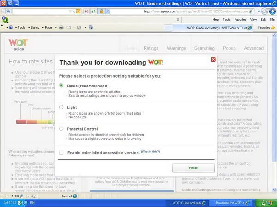The height and width of the screenshot is (207, 277).
Task: Click the EN language indicator
Action: click(32, 203)
